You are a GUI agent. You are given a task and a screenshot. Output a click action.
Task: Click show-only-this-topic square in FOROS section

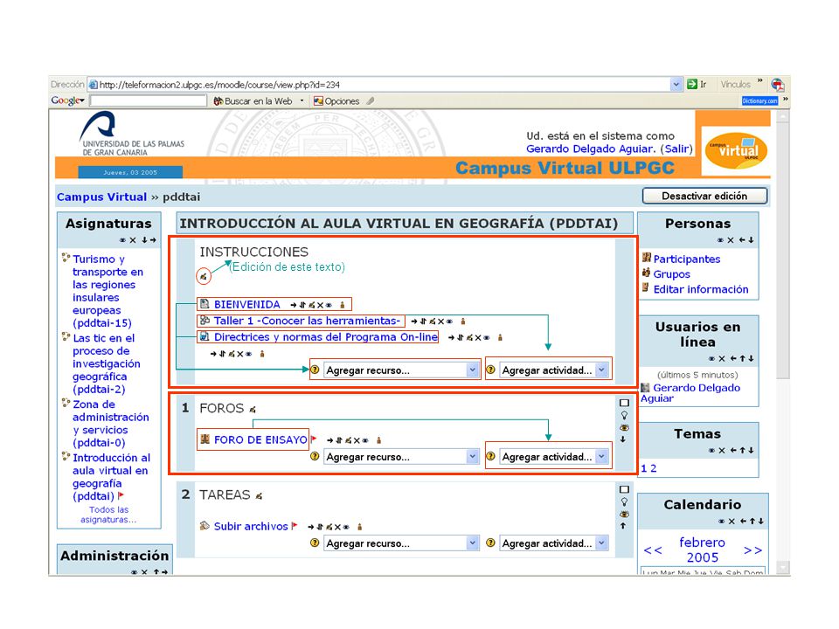(624, 403)
